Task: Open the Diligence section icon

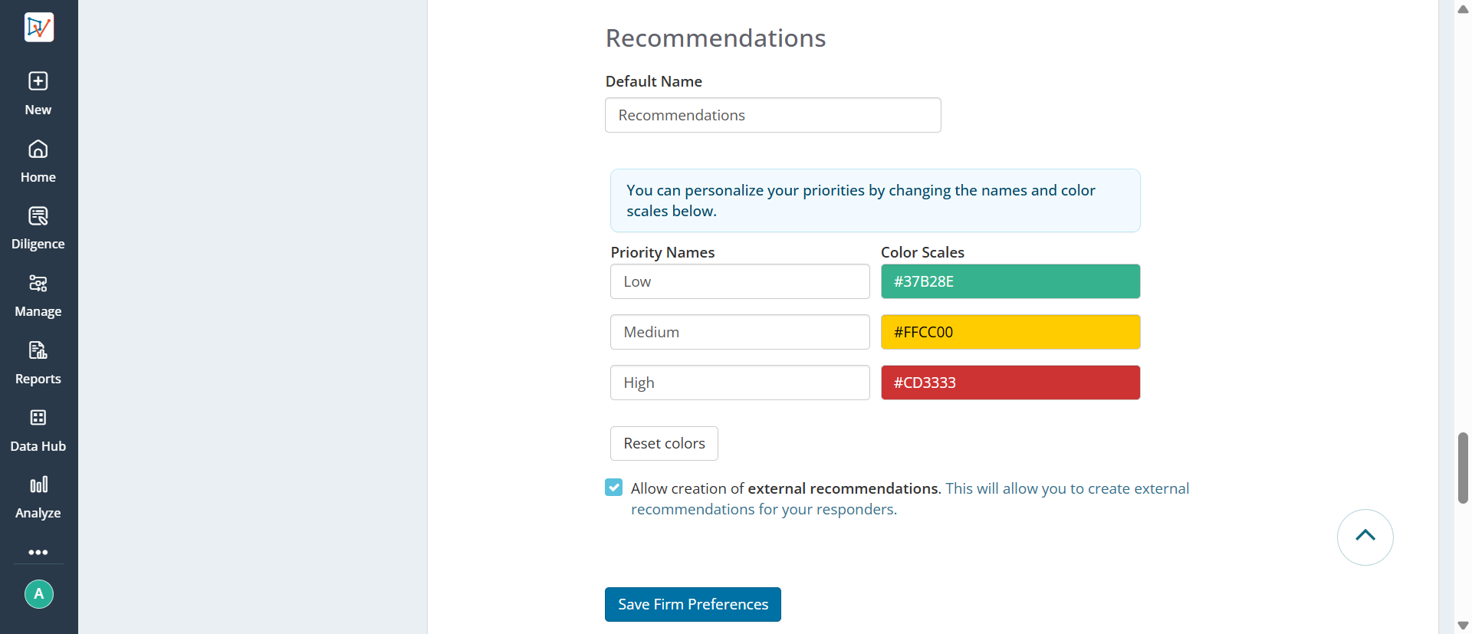Action: pos(38,216)
